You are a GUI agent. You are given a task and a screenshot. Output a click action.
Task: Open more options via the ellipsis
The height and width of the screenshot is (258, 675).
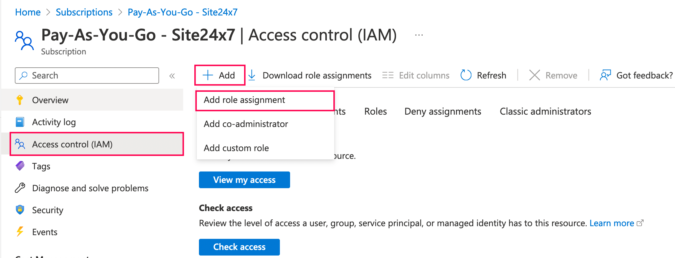[419, 35]
